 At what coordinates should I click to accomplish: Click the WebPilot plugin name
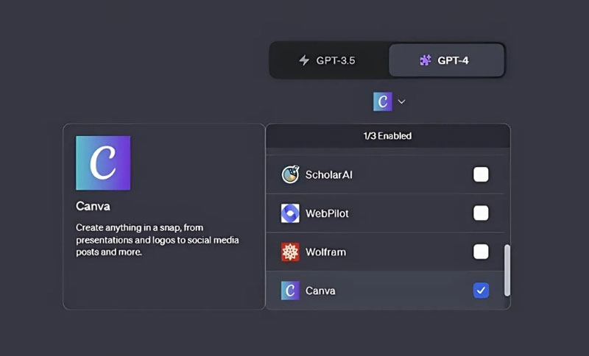(327, 213)
